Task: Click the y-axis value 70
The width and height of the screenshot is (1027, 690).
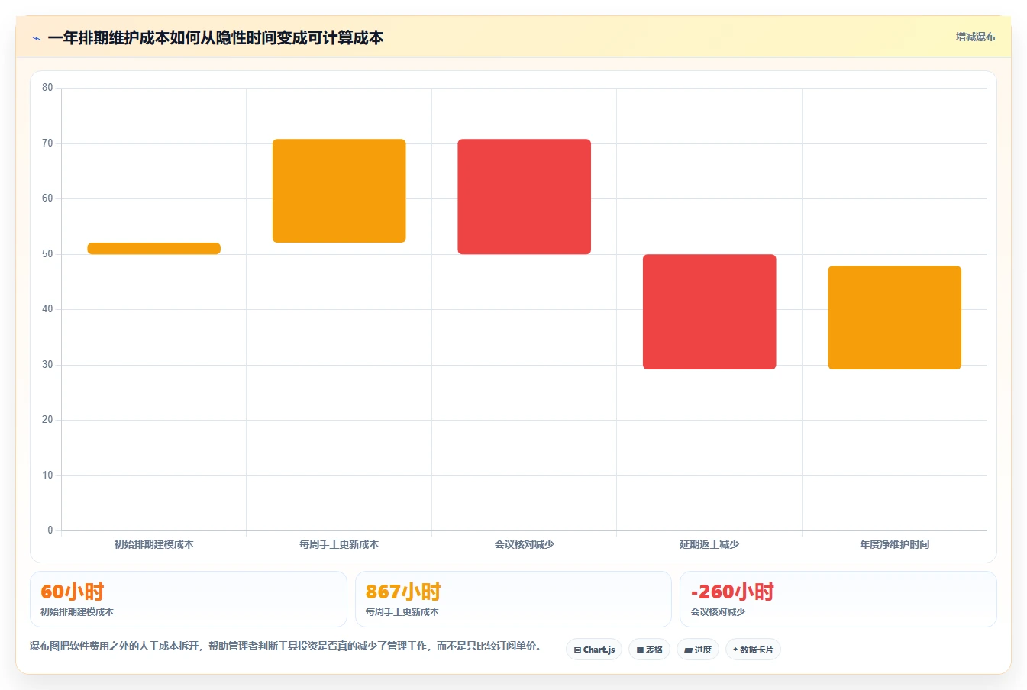Action: [x=47, y=143]
